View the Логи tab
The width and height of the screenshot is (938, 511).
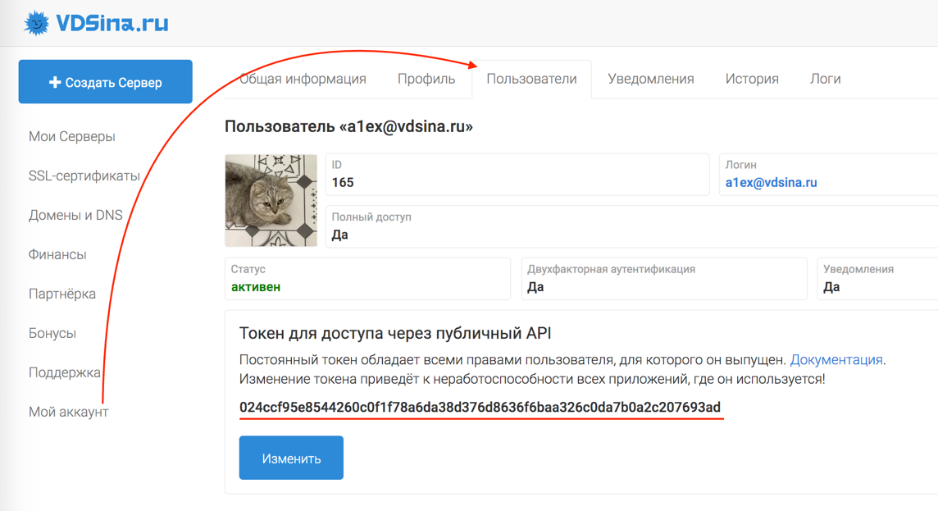825,78
